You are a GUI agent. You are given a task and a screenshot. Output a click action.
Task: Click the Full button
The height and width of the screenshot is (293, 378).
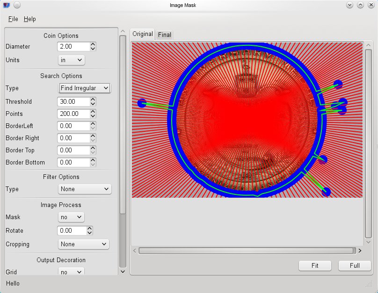coord(355,265)
